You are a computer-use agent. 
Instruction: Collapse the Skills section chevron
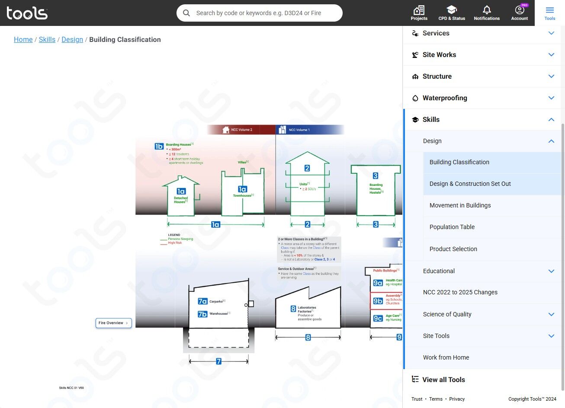point(551,120)
